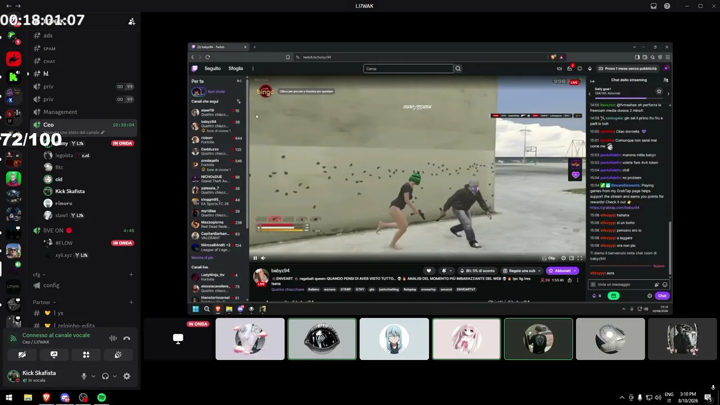Toggle noise suppression in voice panel

[113, 339]
